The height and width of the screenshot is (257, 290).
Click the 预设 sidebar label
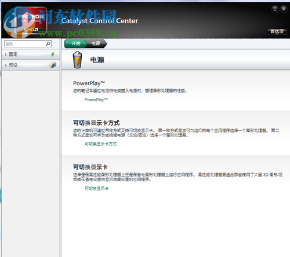click(x=13, y=65)
